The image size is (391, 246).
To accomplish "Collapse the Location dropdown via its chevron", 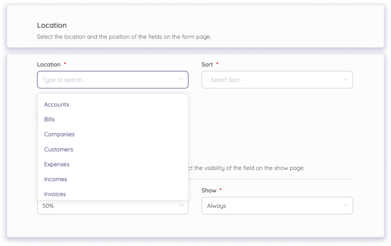I will [181, 80].
